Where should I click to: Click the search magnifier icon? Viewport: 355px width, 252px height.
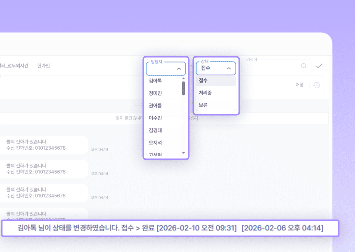tap(303, 66)
